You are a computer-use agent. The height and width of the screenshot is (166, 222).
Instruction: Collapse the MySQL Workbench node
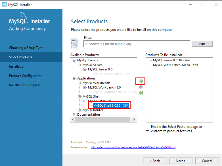79,83
